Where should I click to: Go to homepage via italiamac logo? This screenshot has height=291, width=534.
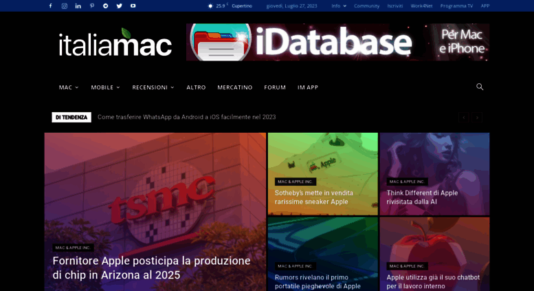[115, 43]
